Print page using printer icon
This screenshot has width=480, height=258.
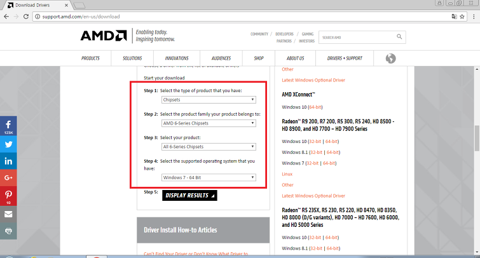tap(8, 231)
